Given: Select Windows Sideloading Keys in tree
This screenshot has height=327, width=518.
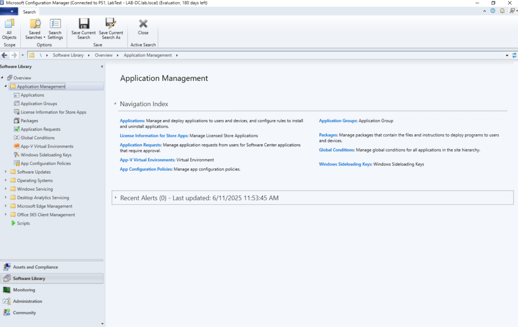Looking at the screenshot, I should [46, 155].
